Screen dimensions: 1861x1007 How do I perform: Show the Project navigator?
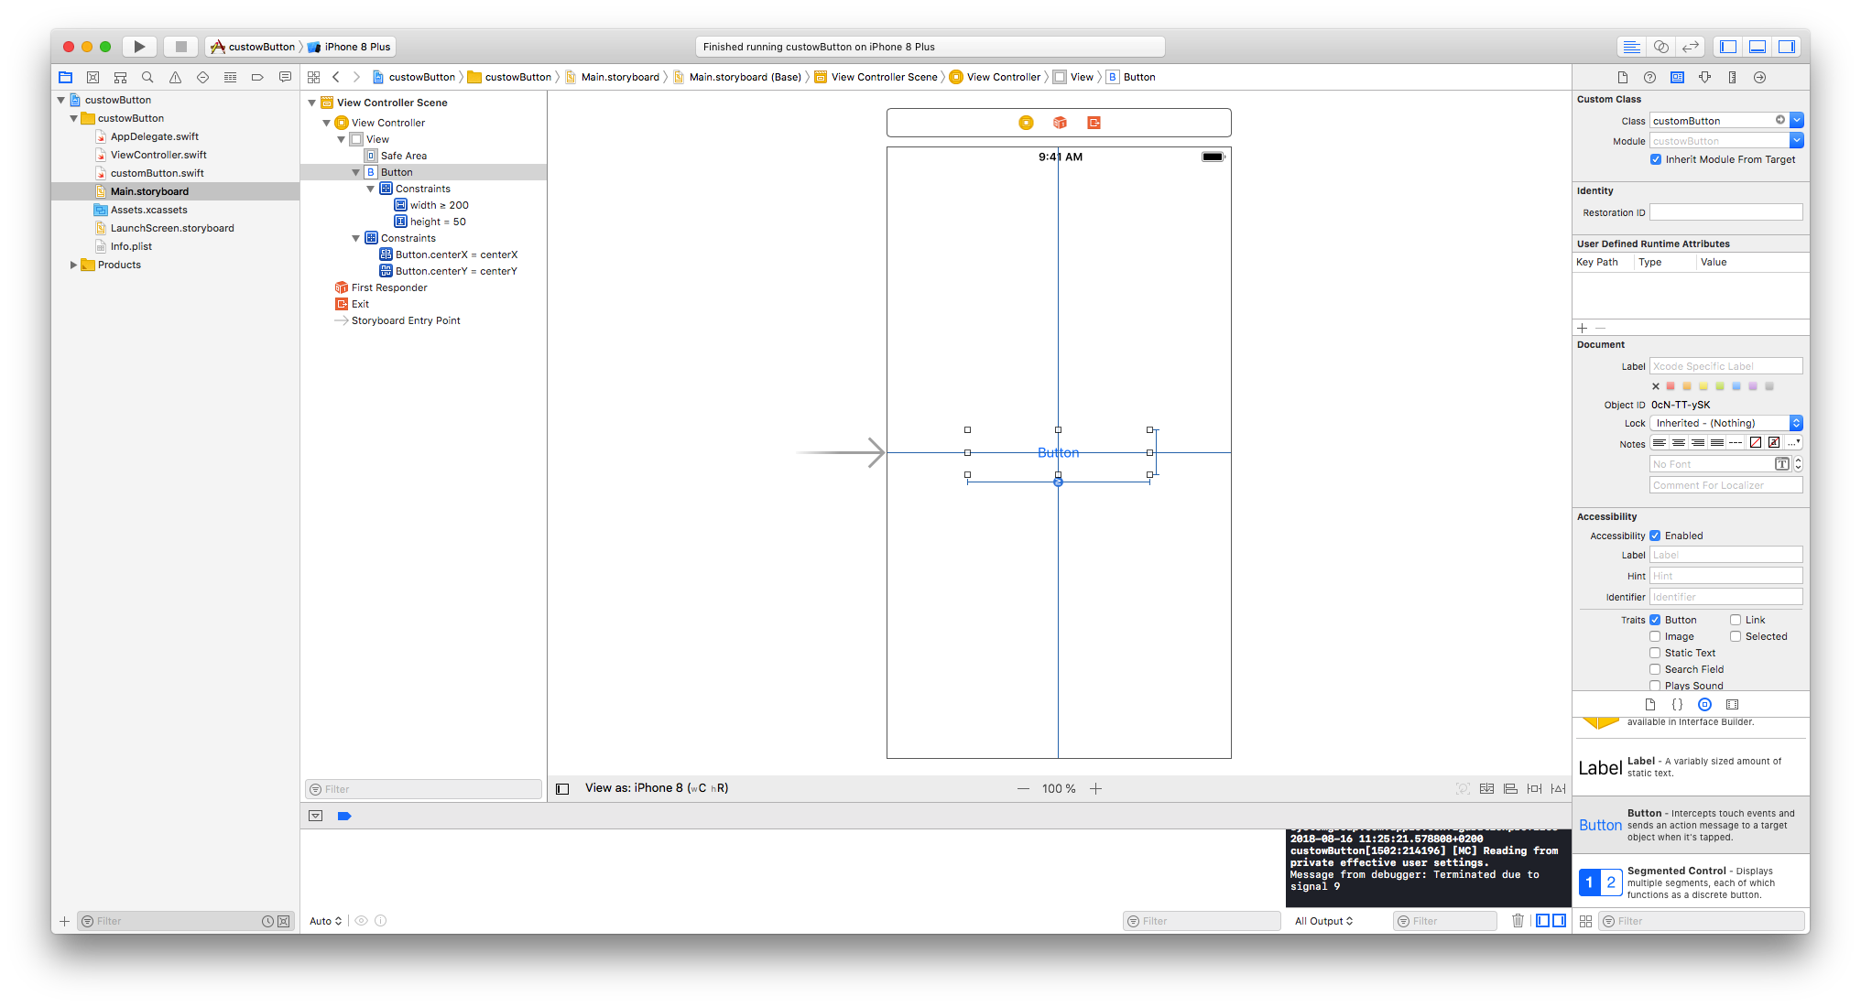coord(66,78)
